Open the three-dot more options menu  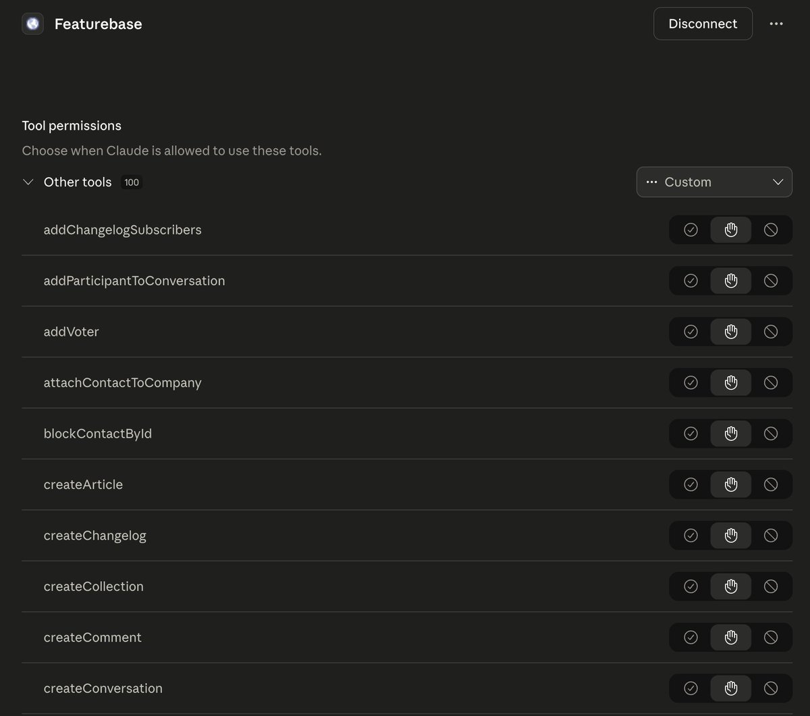(x=776, y=24)
